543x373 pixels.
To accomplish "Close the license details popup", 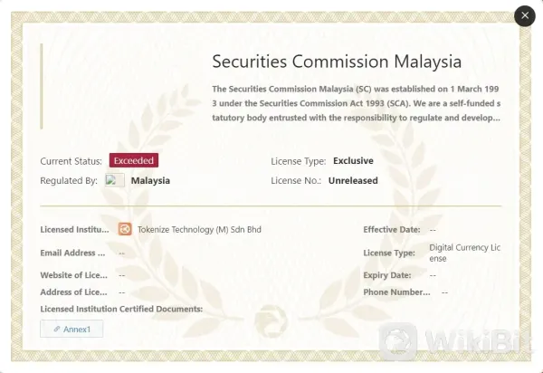I will pyautogui.click(x=524, y=16).
